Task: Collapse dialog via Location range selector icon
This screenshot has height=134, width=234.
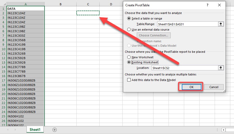Action: point(221,68)
